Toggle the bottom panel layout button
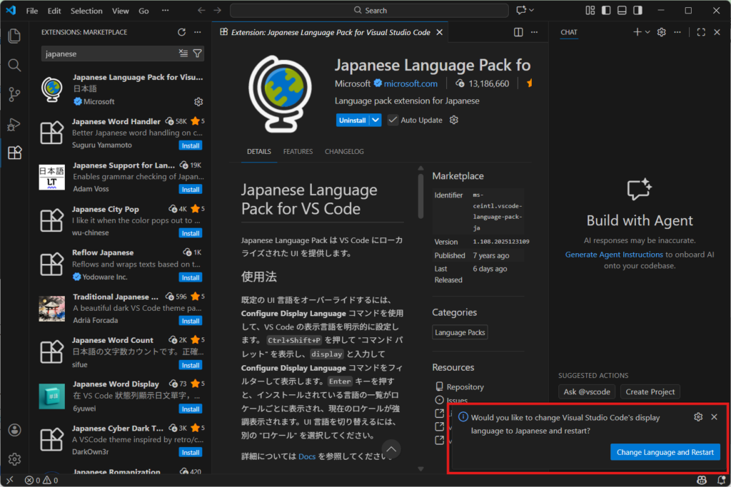Screen dimensions: 731x487 tap(621, 11)
